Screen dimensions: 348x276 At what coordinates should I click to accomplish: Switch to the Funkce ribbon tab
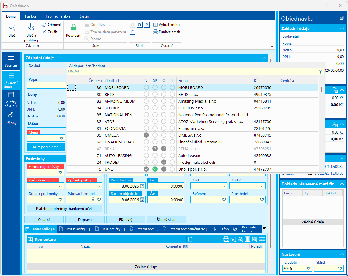click(x=31, y=16)
